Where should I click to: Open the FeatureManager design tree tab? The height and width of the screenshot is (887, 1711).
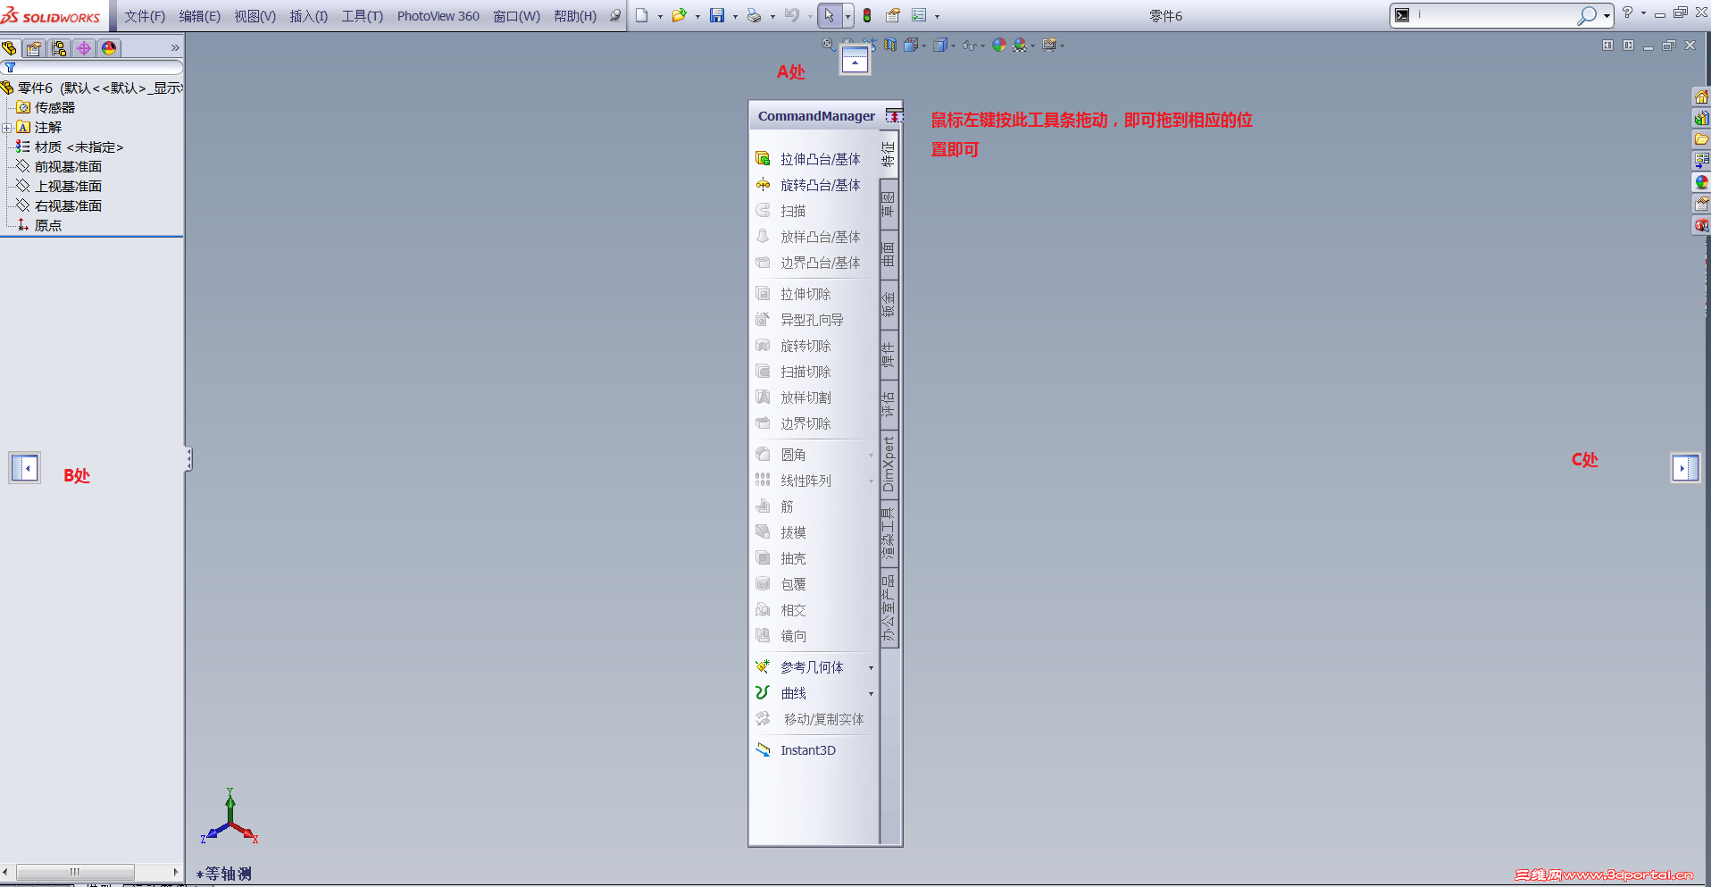(10, 48)
